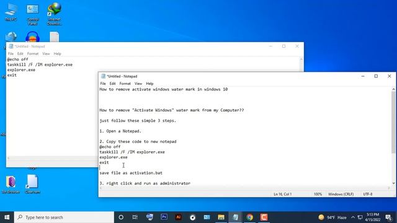The image size is (397, 223).
Task: Open Edit menu in back Notepad window
Action: 20,54
